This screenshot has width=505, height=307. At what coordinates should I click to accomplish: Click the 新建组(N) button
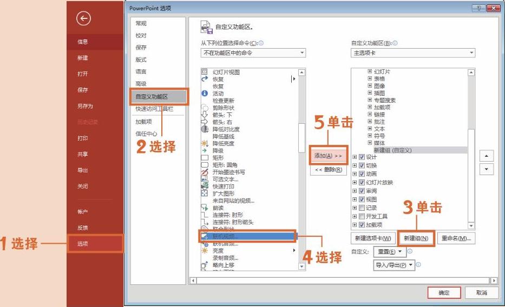click(x=416, y=238)
